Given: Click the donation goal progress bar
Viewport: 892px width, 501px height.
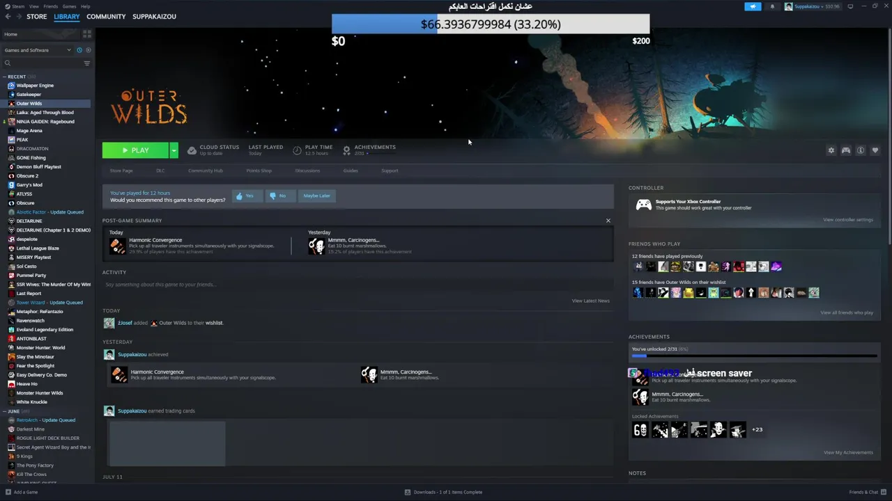Looking at the screenshot, I should pyautogui.click(x=491, y=24).
